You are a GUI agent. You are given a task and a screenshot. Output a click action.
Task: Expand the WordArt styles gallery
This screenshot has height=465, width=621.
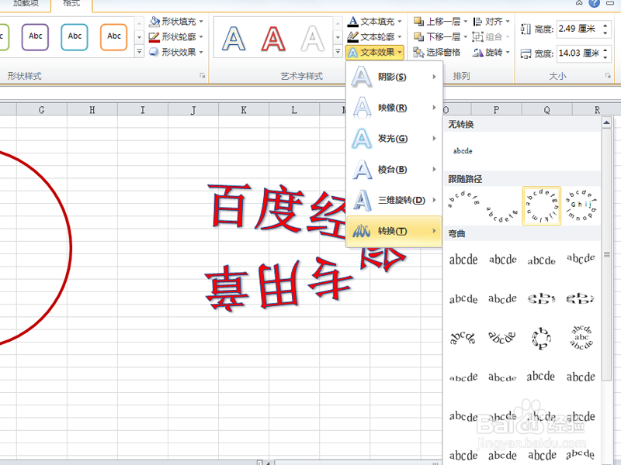click(338, 52)
